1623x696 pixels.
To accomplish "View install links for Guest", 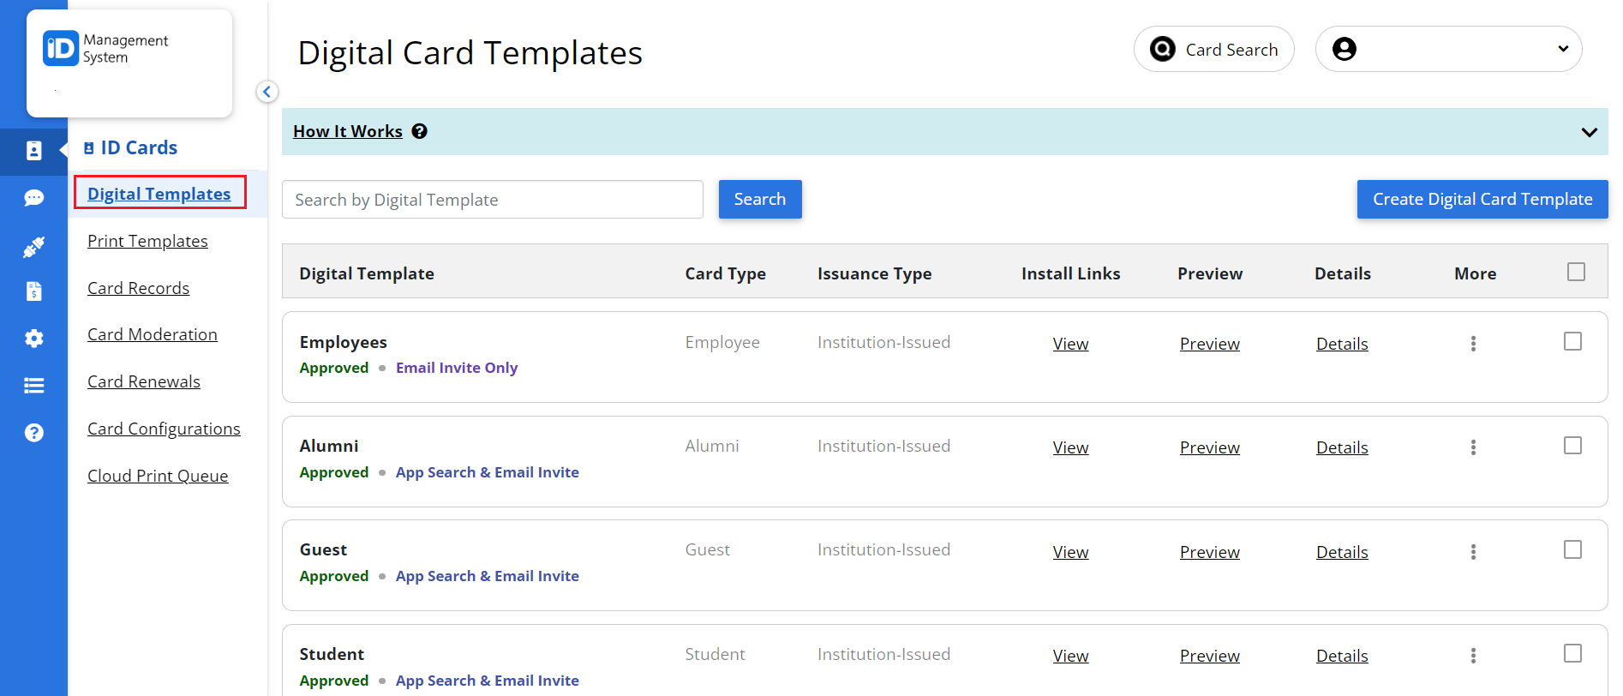I will [x=1070, y=552].
